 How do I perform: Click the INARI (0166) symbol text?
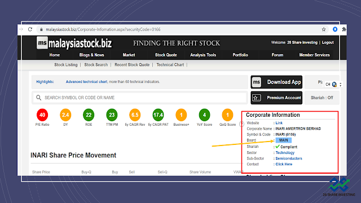285,134
